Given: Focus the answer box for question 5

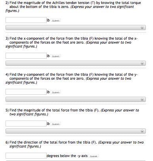Looking at the screenshot, I should [x=26, y=123].
